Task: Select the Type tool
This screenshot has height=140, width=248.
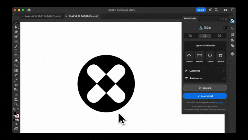Action: pos(16,51)
